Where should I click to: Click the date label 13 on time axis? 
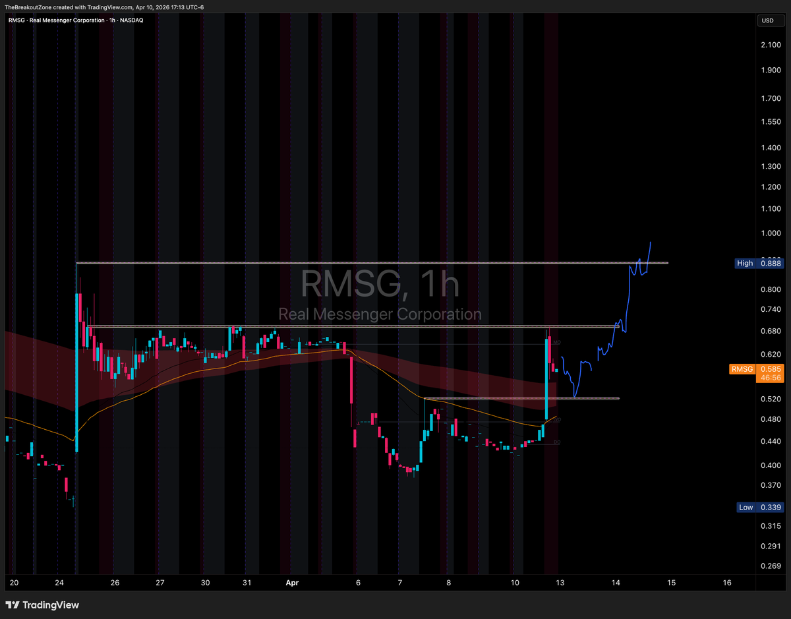(560, 583)
